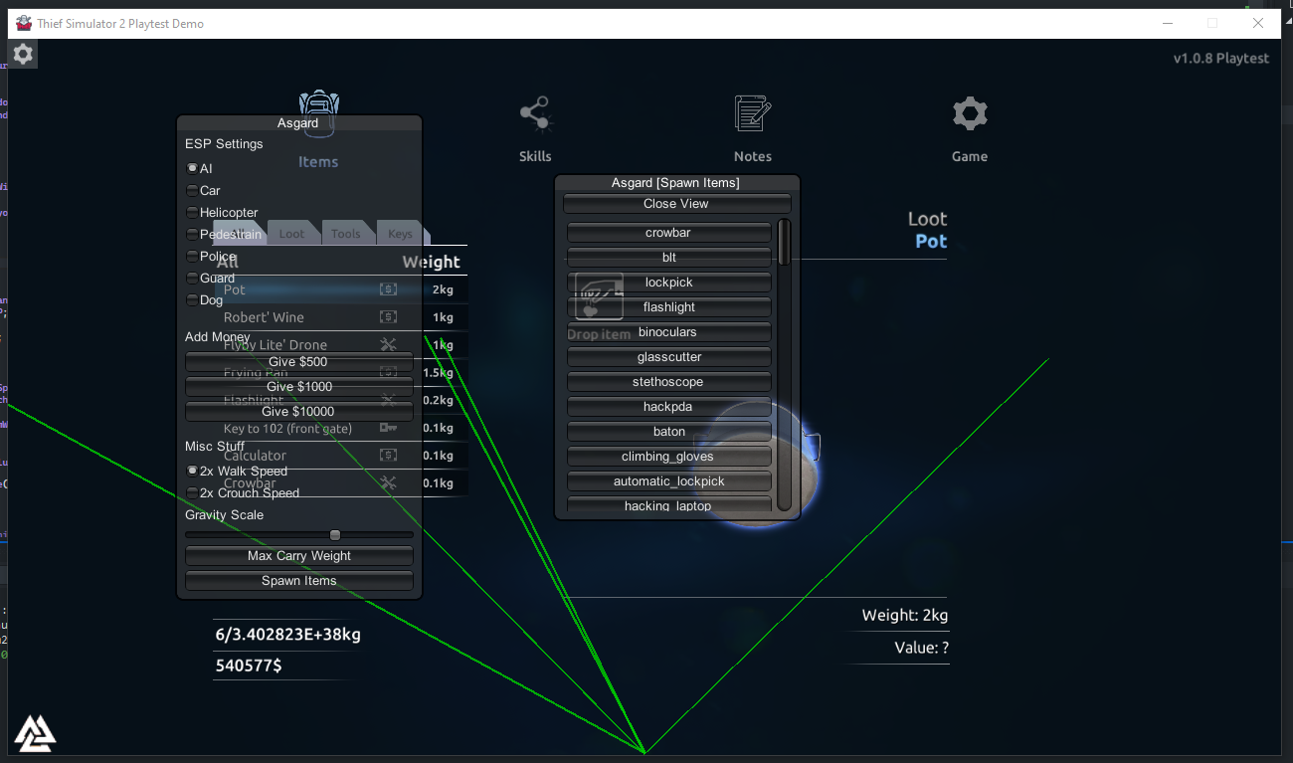Spawn the baton item
Viewport: 1293px width, 763px height.
coord(668,432)
